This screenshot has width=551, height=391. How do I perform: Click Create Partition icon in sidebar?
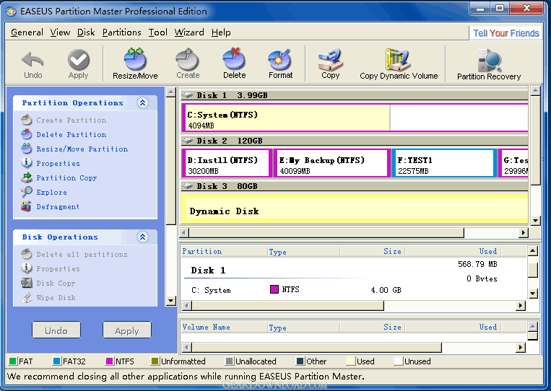click(x=26, y=120)
